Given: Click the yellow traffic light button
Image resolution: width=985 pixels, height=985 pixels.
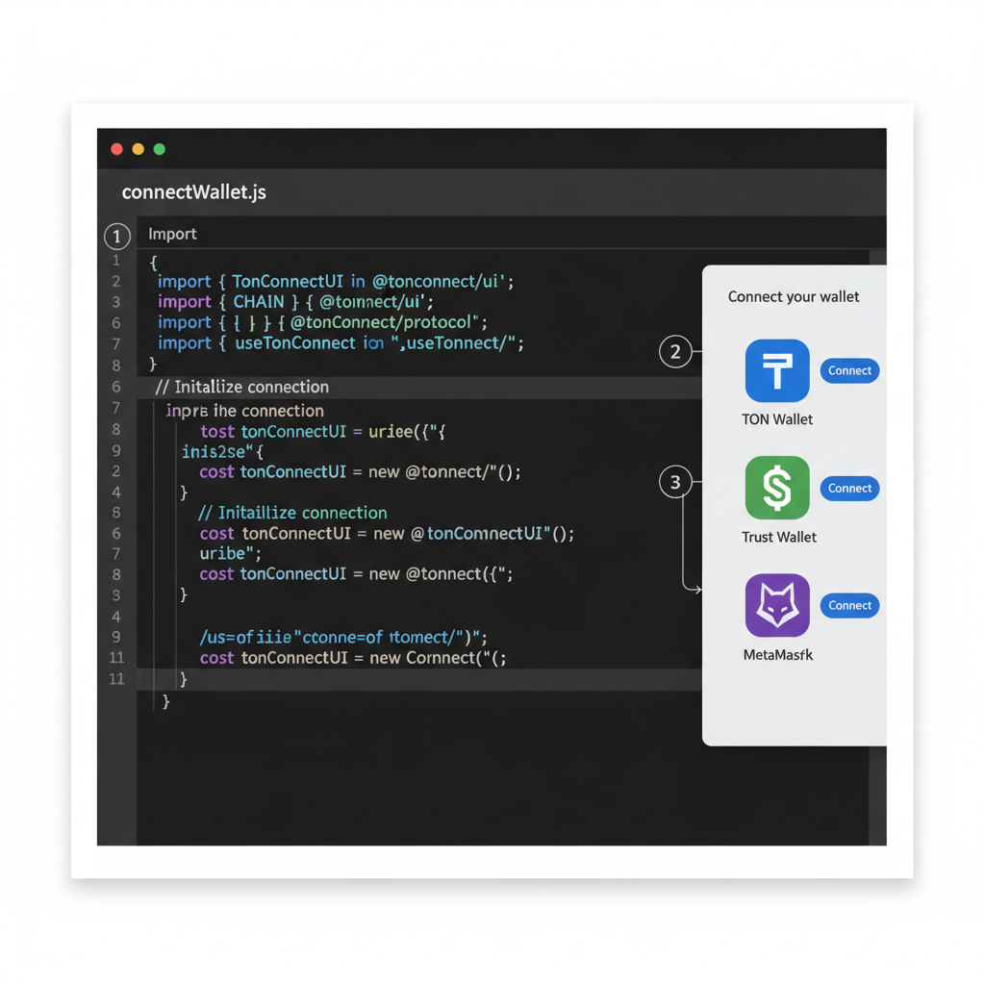Looking at the screenshot, I should 138,149.
